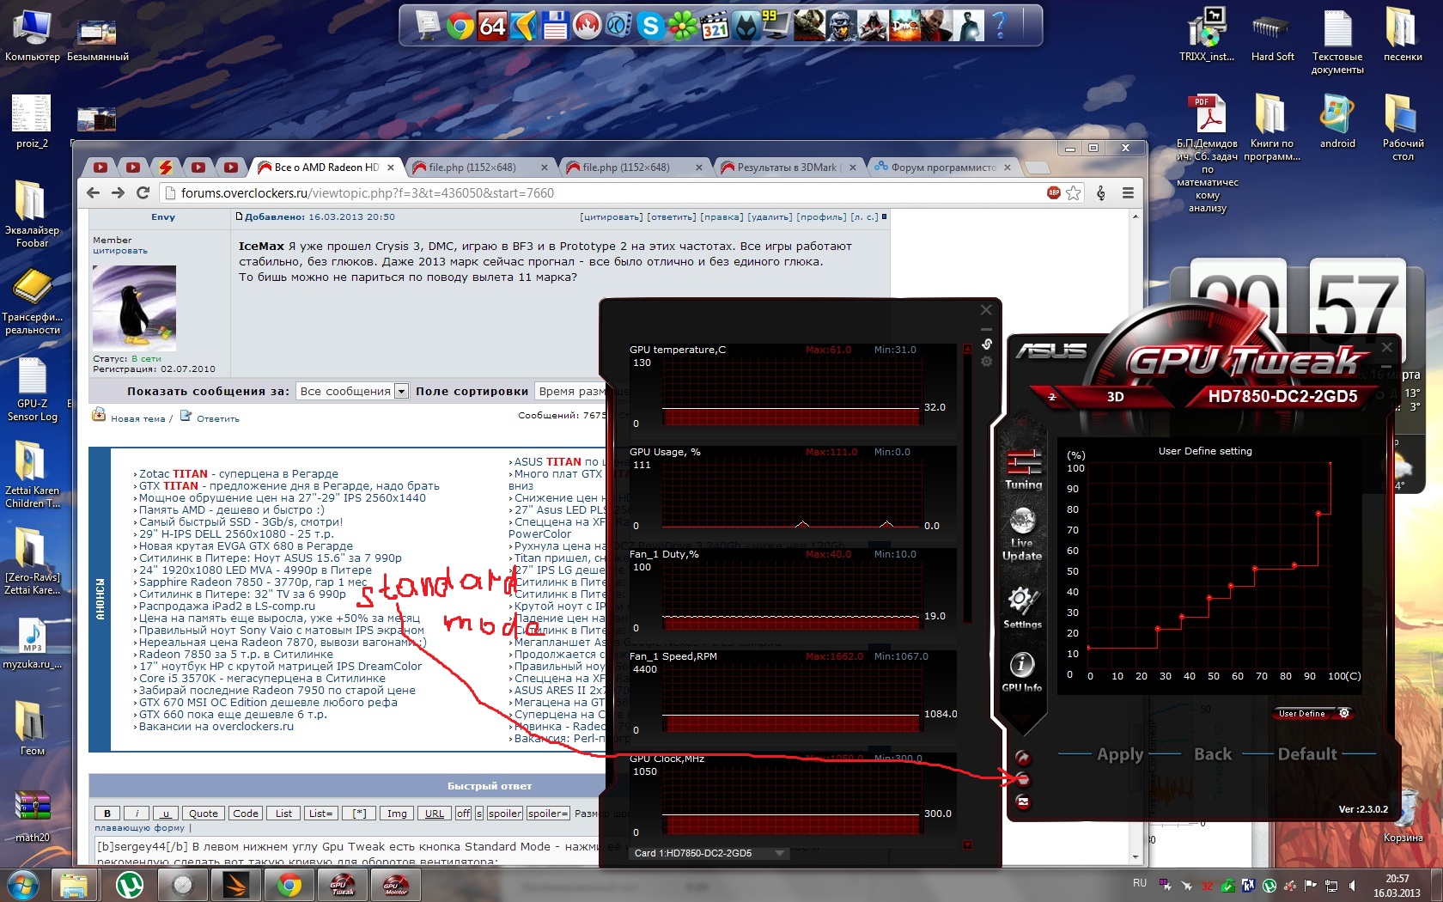Switch to the 'Все о AMD Radeon HD' tab

click(326, 168)
